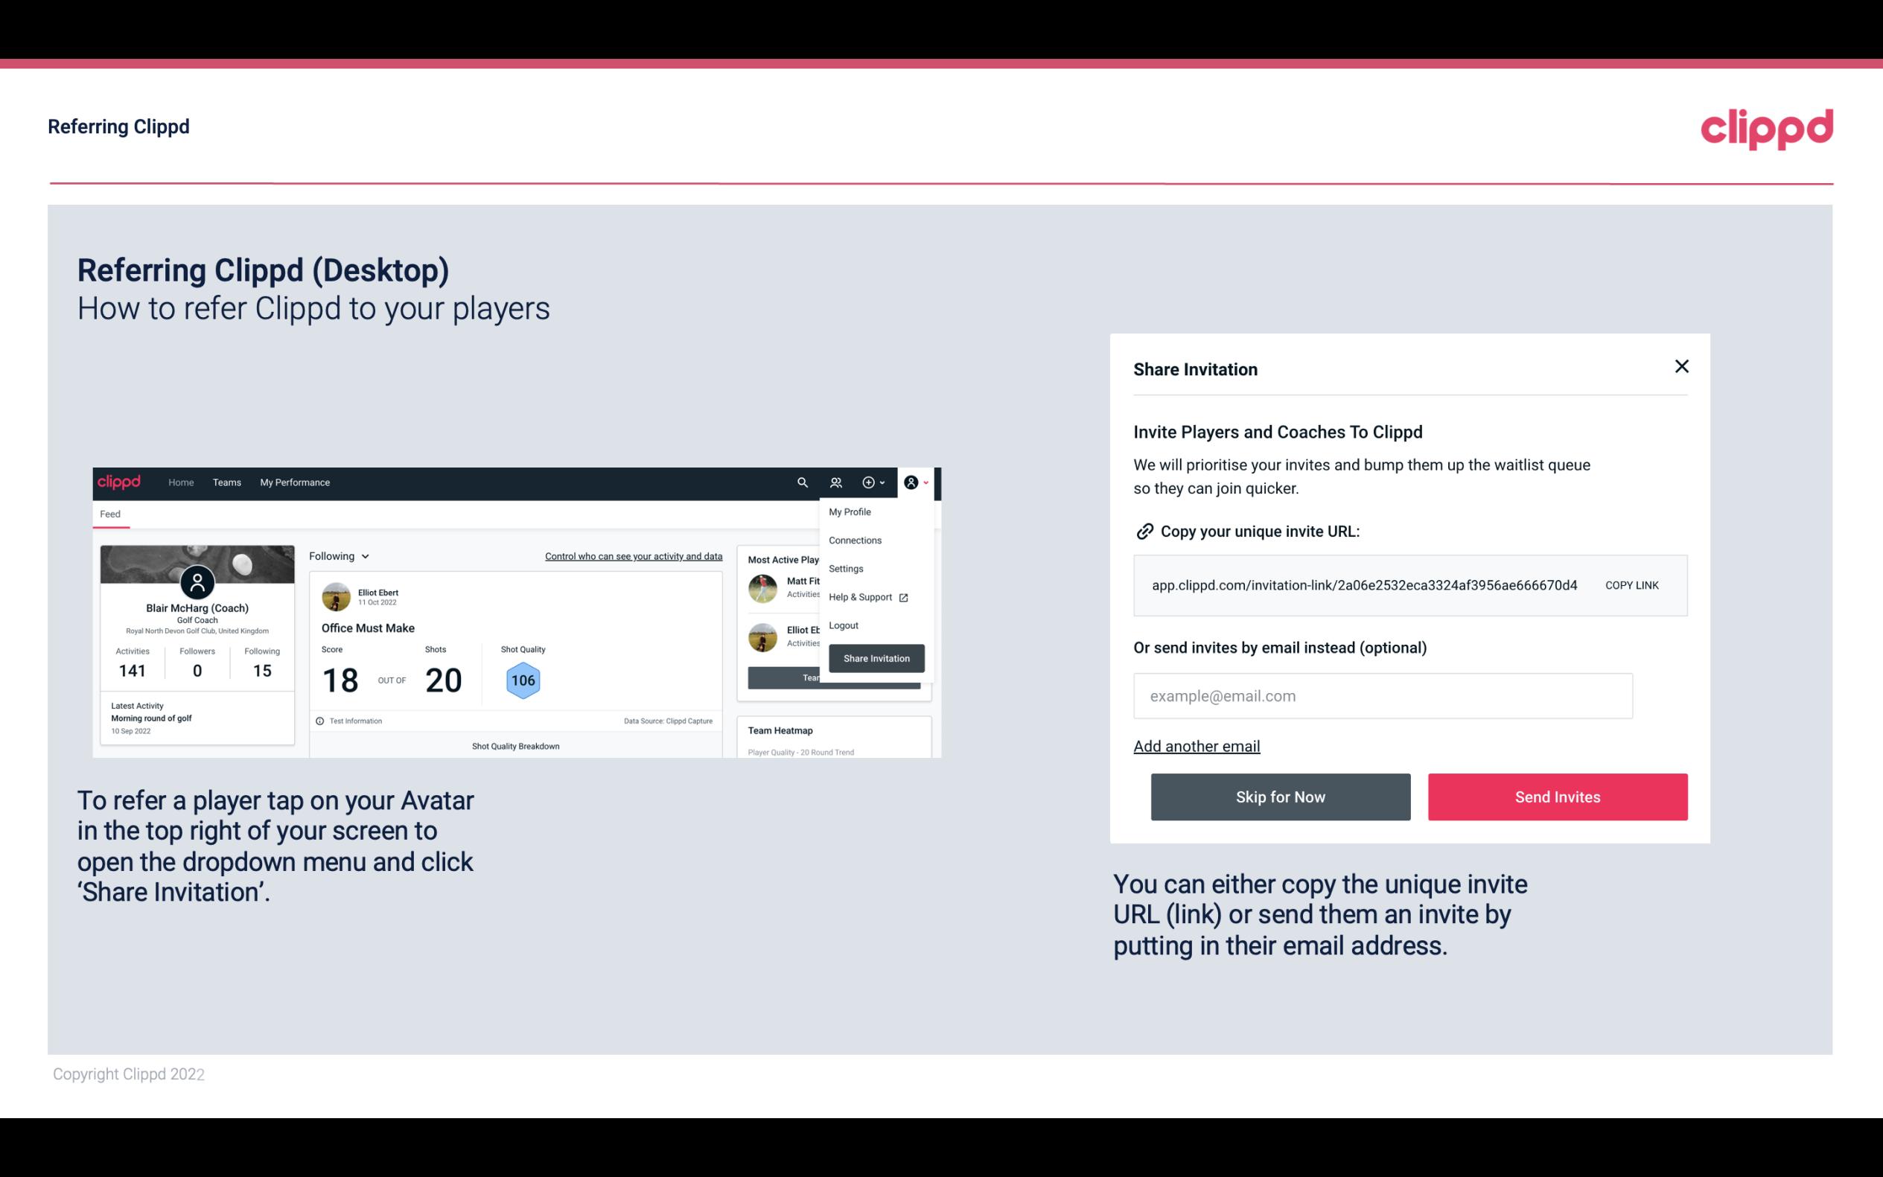Click the connections icon in the navbar
Viewport: 1883px width, 1177px height.
point(836,482)
